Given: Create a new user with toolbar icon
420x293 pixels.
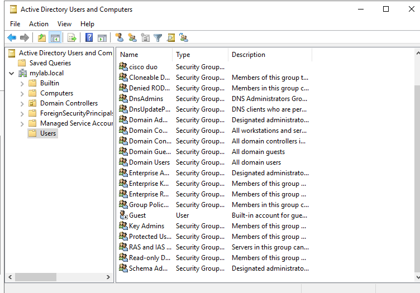Looking at the screenshot, I should point(119,37).
